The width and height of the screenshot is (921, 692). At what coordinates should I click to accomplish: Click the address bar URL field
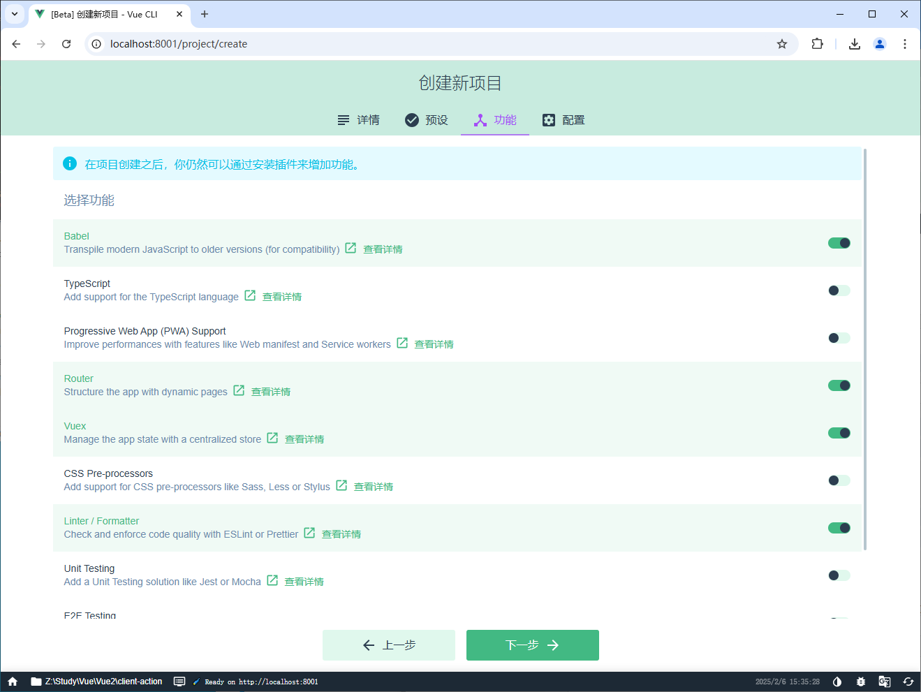point(440,44)
